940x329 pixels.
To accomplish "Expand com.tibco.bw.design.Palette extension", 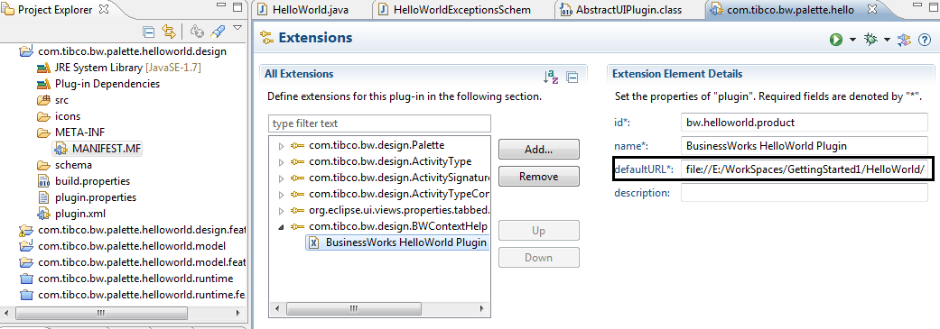I will [281, 145].
